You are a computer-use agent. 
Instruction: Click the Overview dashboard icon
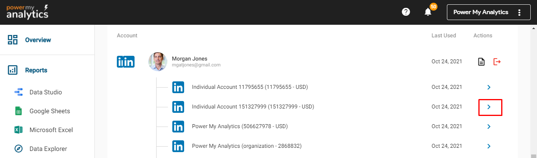click(13, 40)
